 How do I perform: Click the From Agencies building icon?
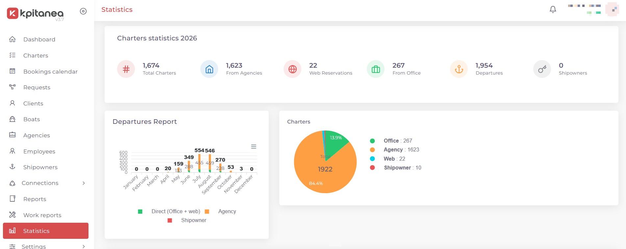pos(209,69)
